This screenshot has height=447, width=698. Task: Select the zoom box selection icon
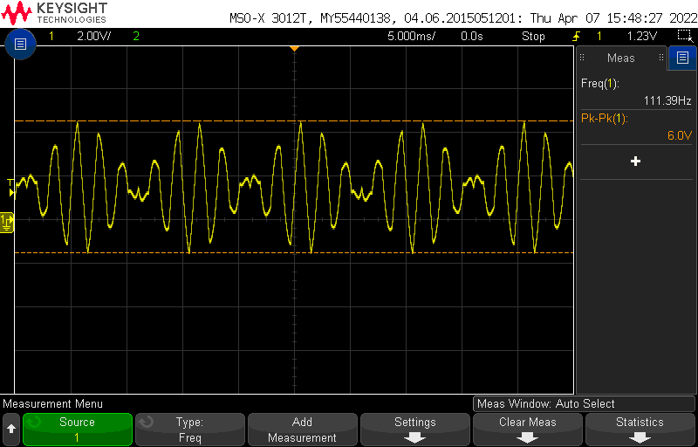pos(685,36)
